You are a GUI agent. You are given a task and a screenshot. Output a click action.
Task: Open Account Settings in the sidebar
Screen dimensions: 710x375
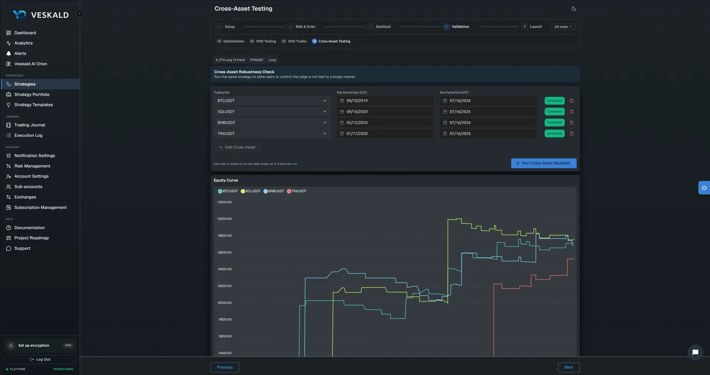click(x=40, y=176)
